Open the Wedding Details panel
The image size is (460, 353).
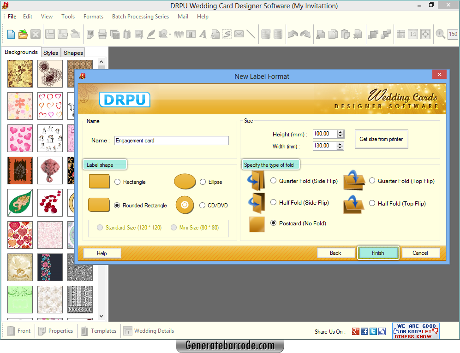tap(149, 331)
